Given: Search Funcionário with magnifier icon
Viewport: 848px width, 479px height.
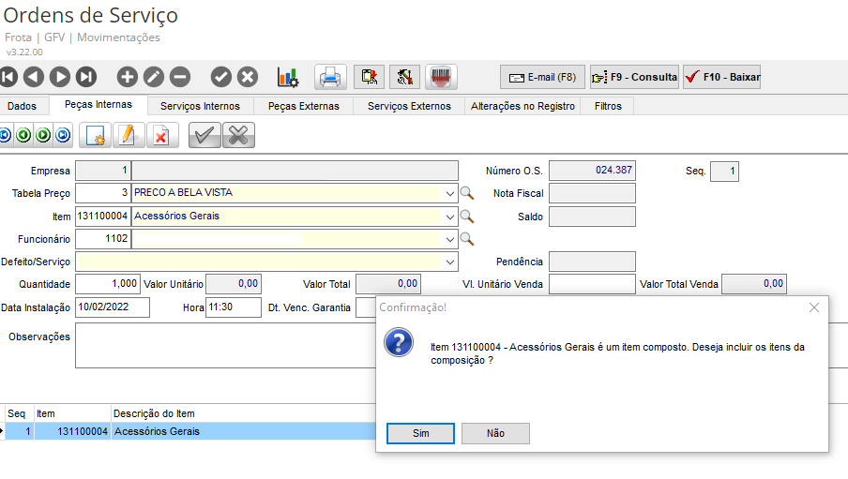Looking at the screenshot, I should click(467, 238).
